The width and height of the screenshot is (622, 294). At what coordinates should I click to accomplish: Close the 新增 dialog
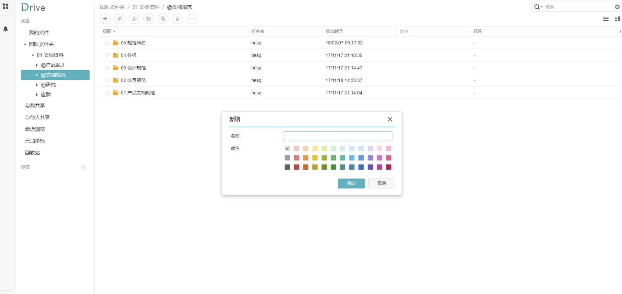390,119
